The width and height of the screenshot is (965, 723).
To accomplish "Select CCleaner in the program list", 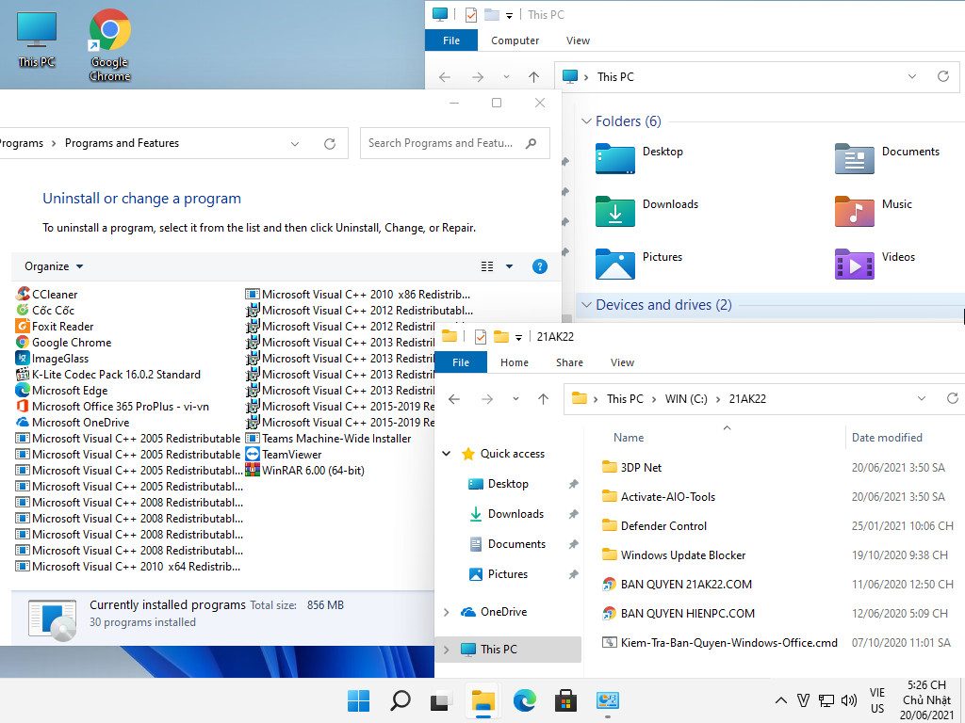I will tap(47, 295).
